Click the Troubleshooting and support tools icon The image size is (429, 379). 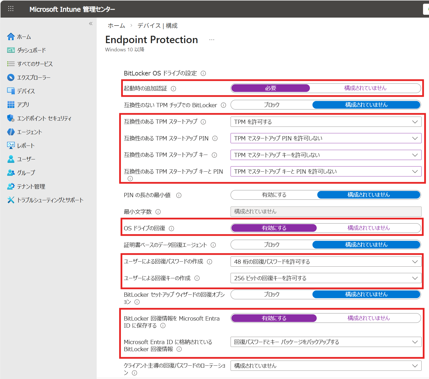coord(11,200)
